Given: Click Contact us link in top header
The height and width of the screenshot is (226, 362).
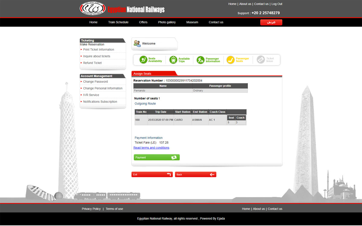Looking at the screenshot, I should 261,4.
